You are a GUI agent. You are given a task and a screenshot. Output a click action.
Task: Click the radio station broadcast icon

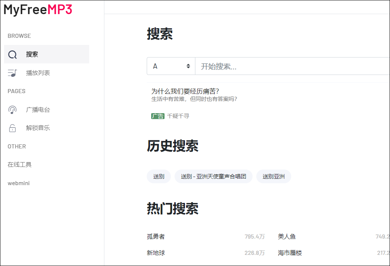click(x=13, y=110)
